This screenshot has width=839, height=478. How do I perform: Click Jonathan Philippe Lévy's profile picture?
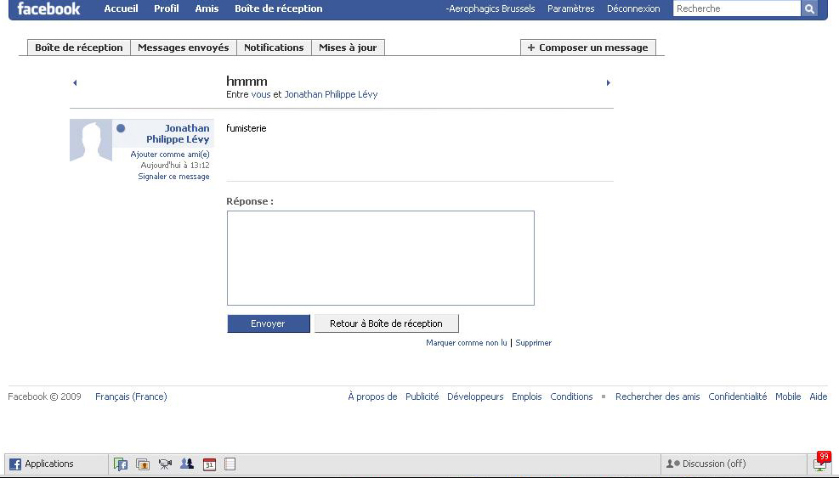91,141
